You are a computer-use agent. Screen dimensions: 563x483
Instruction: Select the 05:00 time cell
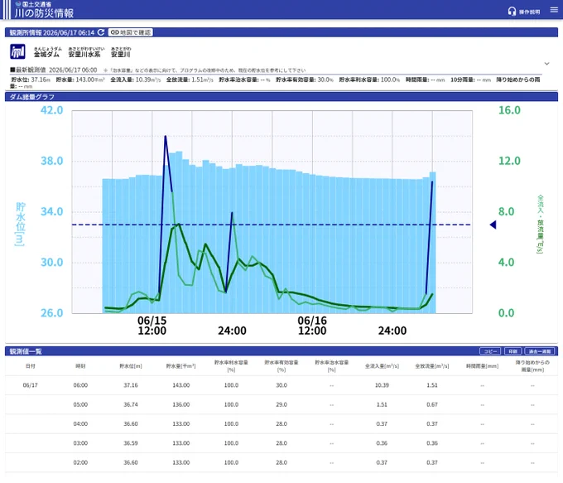click(x=80, y=404)
